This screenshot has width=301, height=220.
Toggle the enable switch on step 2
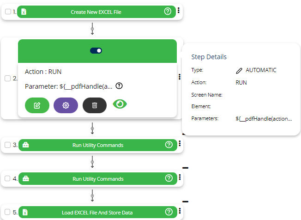click(96, 50)
